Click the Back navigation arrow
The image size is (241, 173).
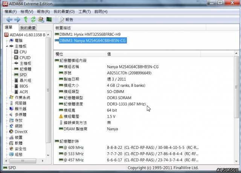click(x=9, y=20)
